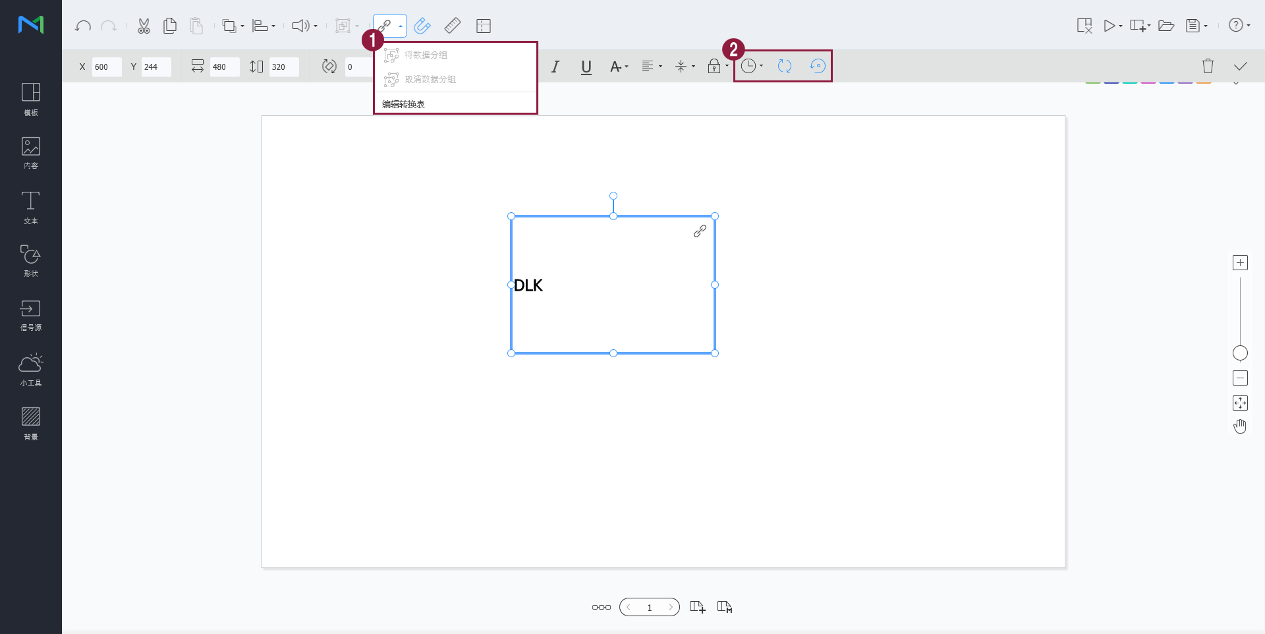
Task: Click the cut scissors icon
Action: point(144,26)
